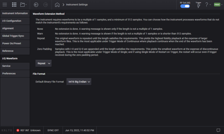Click the folder file menu icon

(x=23, y=5)
